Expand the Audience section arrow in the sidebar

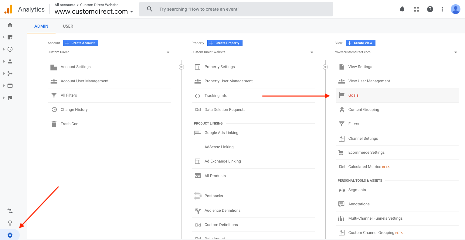click(x=4, y=61)
